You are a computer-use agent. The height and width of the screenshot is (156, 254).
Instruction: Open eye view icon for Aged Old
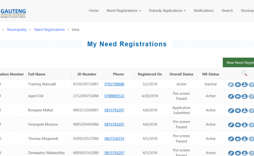point(238,96)
